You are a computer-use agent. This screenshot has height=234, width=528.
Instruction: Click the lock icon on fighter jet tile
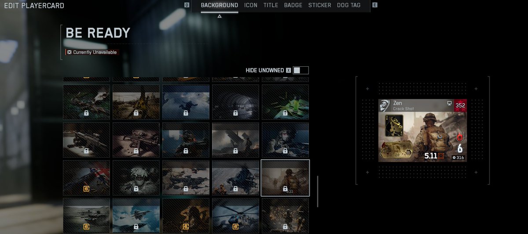click(136, 227)
